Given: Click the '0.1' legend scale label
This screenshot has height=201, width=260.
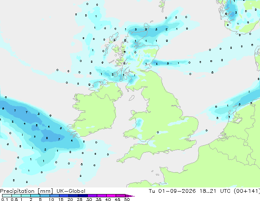Looking at the screenshot, I should coord(5,199).
